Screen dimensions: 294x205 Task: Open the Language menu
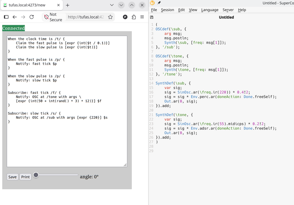tap(210, 10)
